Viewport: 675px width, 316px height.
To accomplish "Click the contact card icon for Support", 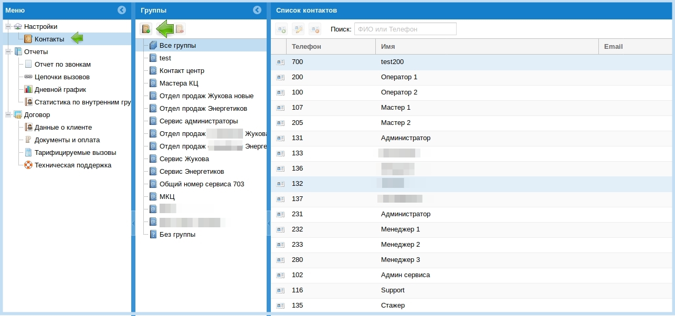I will point(280,290).
